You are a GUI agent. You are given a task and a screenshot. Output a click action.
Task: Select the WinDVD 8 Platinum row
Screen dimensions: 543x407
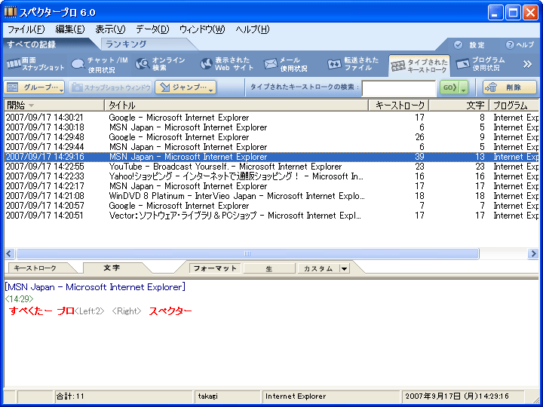271,196
